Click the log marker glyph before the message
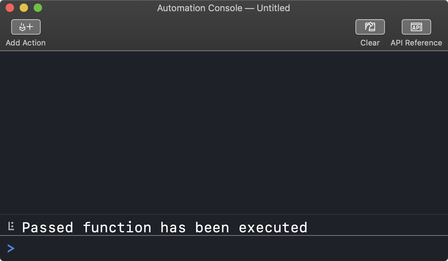Screen dimensions: 448x261 tap(12, 227)
